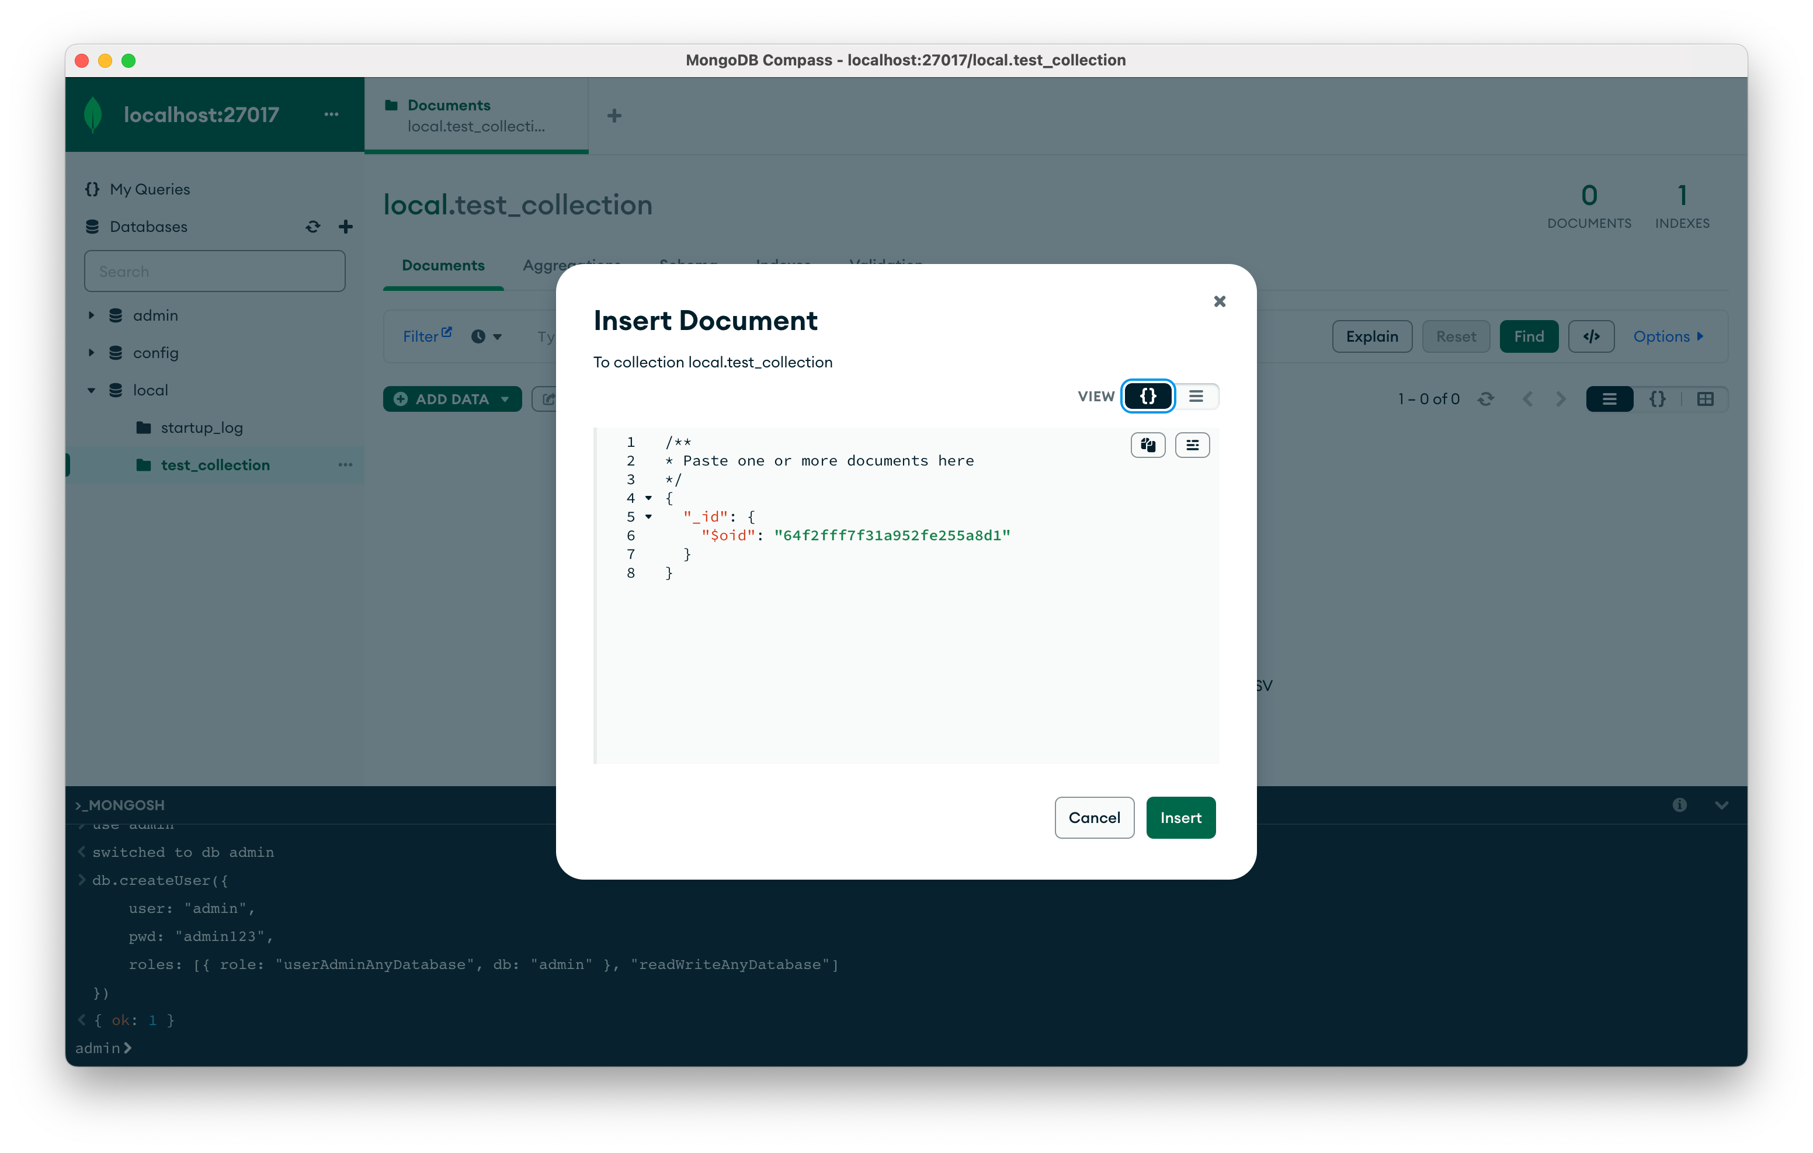Click the mongosh info icon
Screen dimensions: 1813x1153
coord(1679,805)
